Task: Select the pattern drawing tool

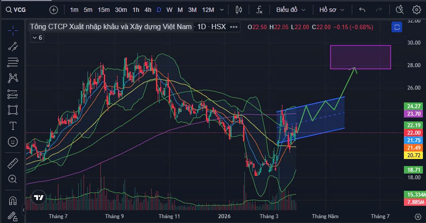Action: point(13,78)
